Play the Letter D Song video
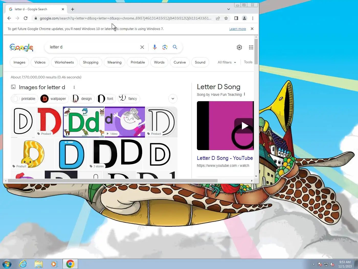Image resolution: width=358 pixels, height=269 pixels. click(244, 126)
